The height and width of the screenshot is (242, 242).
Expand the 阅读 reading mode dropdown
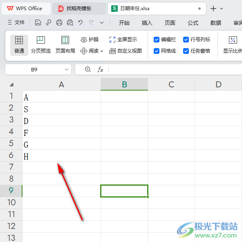point(102,51)
